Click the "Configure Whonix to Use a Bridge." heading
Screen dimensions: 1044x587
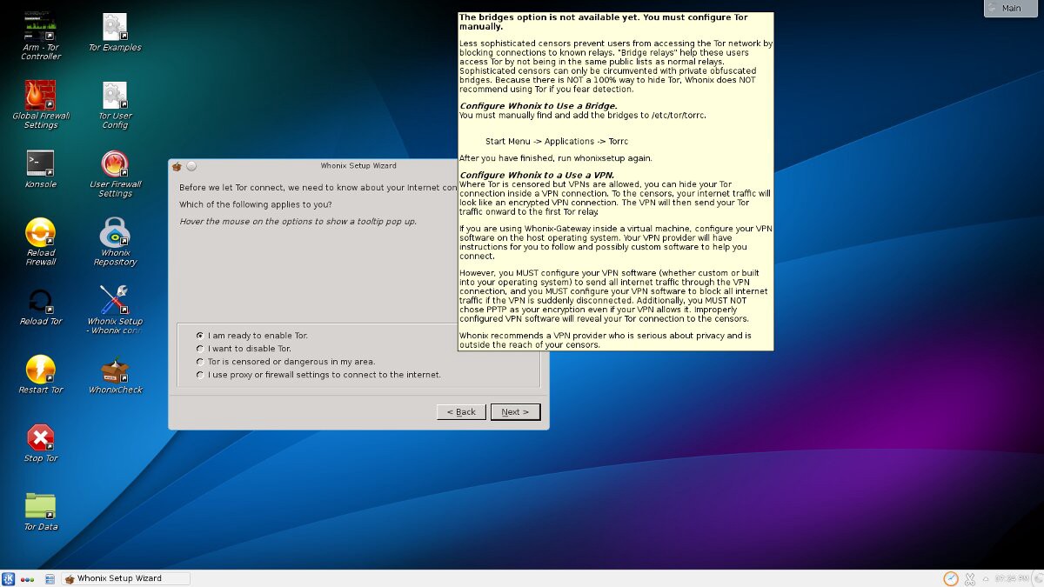(x=538, y=106)
